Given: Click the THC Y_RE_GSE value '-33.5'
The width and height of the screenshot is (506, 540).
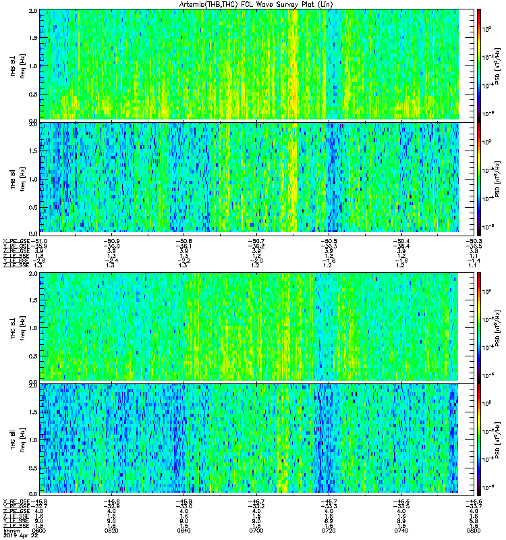Looking at the screenshot, I should (x=401, y=506).
